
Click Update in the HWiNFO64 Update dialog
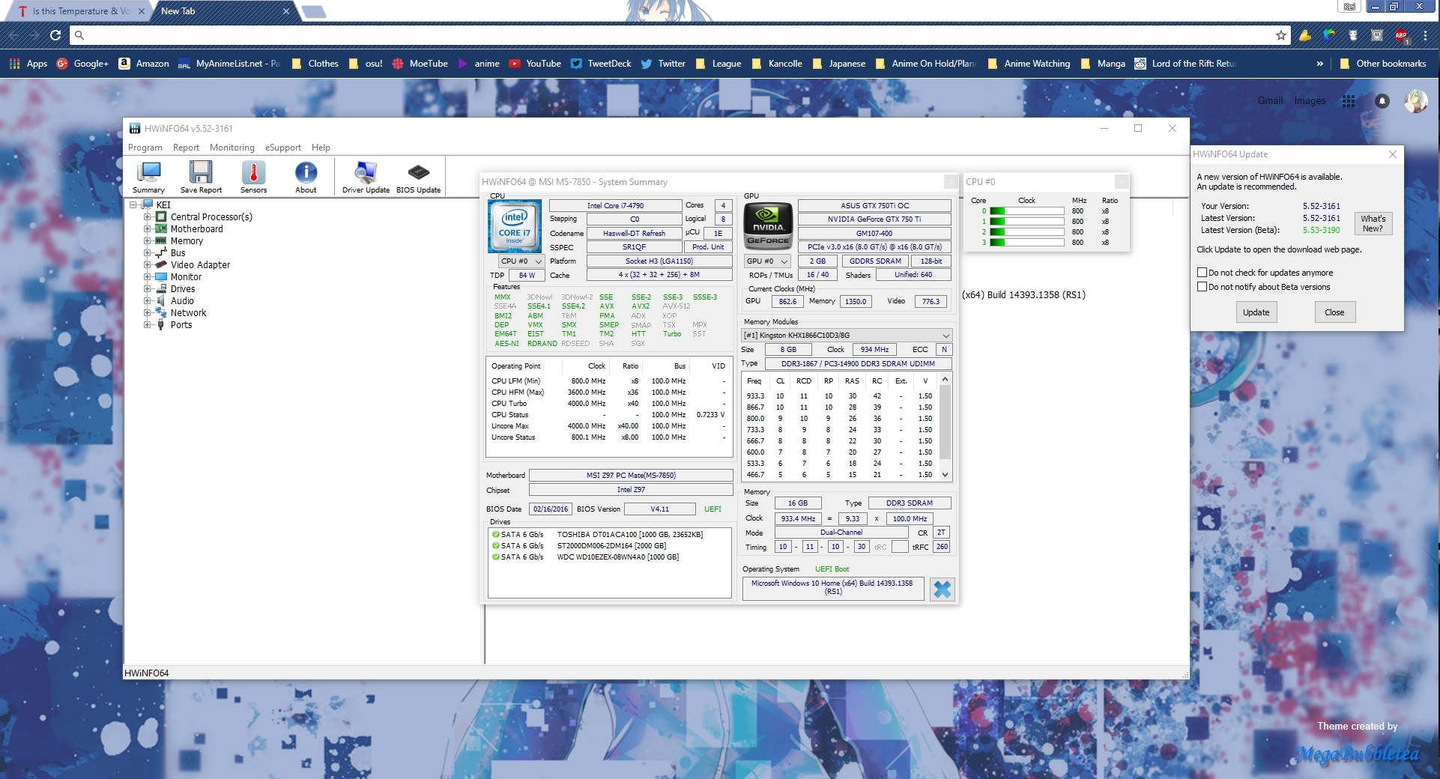[x=1256, y=312]
